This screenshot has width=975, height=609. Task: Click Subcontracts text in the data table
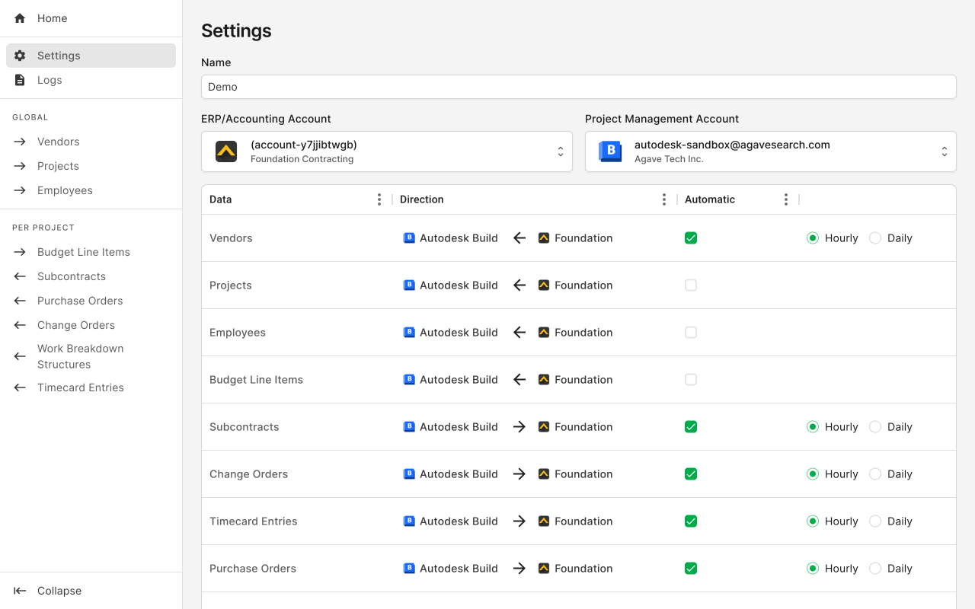coord(245,427)
